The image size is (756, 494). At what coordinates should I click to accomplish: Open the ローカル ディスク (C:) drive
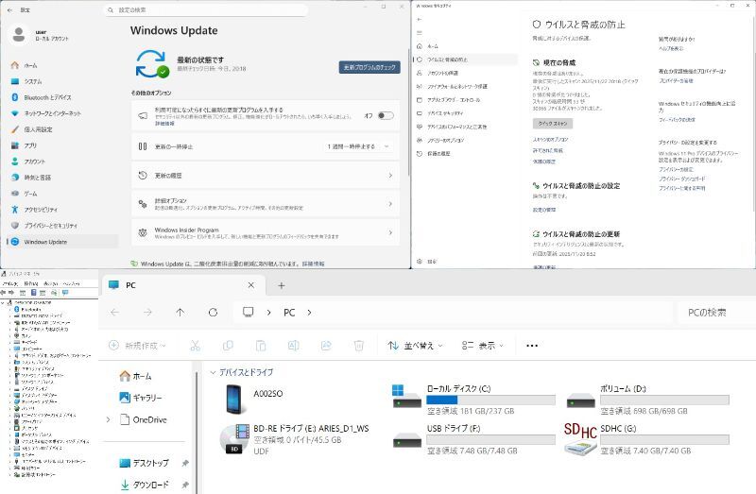coord(474,400)
